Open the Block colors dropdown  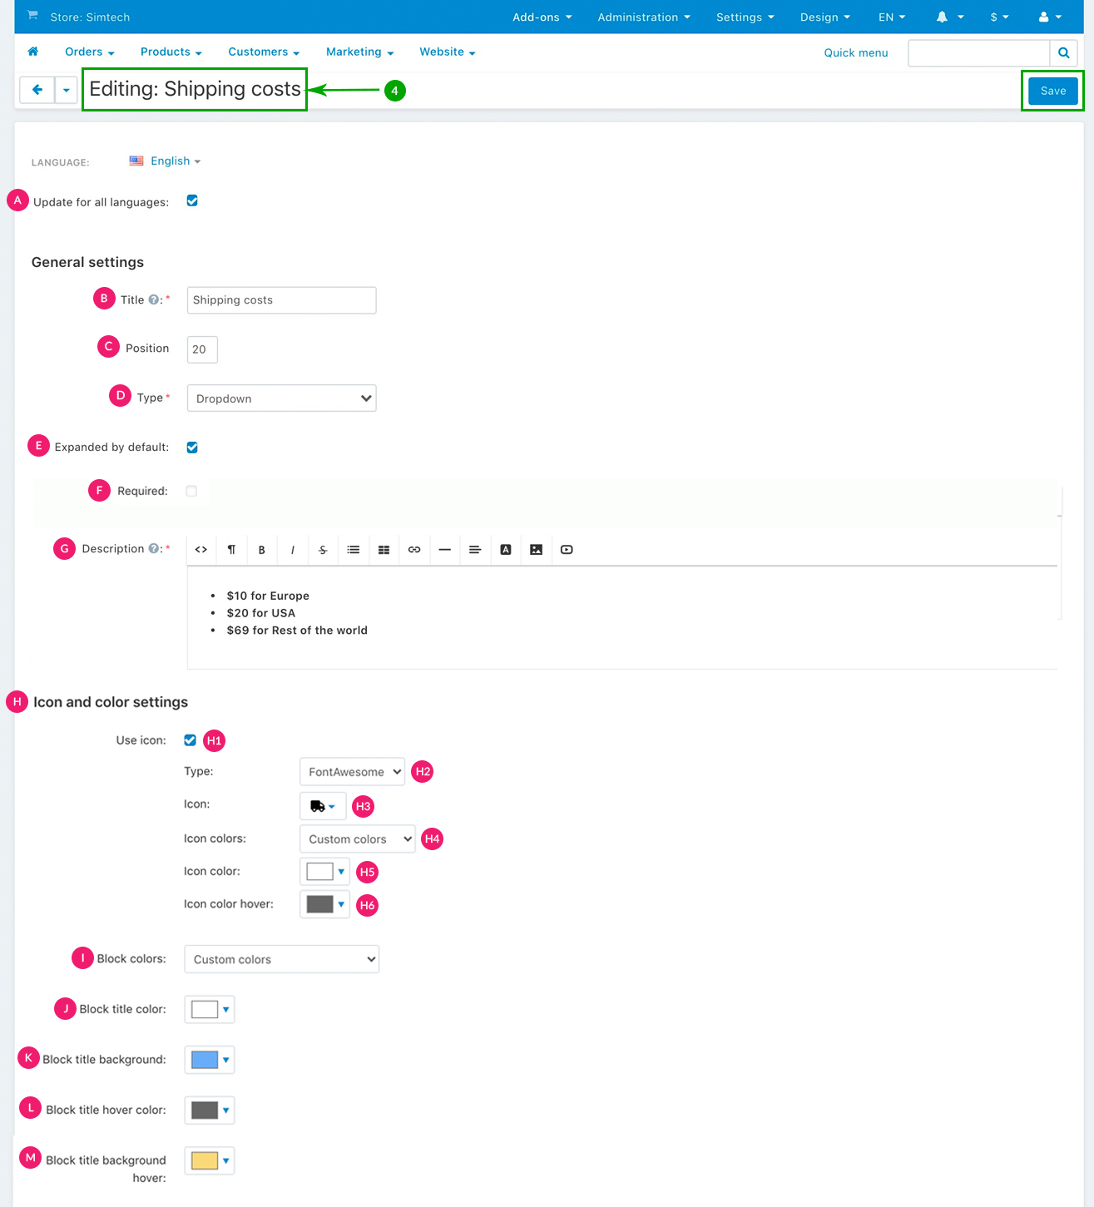pyautogui.click(x=281, y=959)
